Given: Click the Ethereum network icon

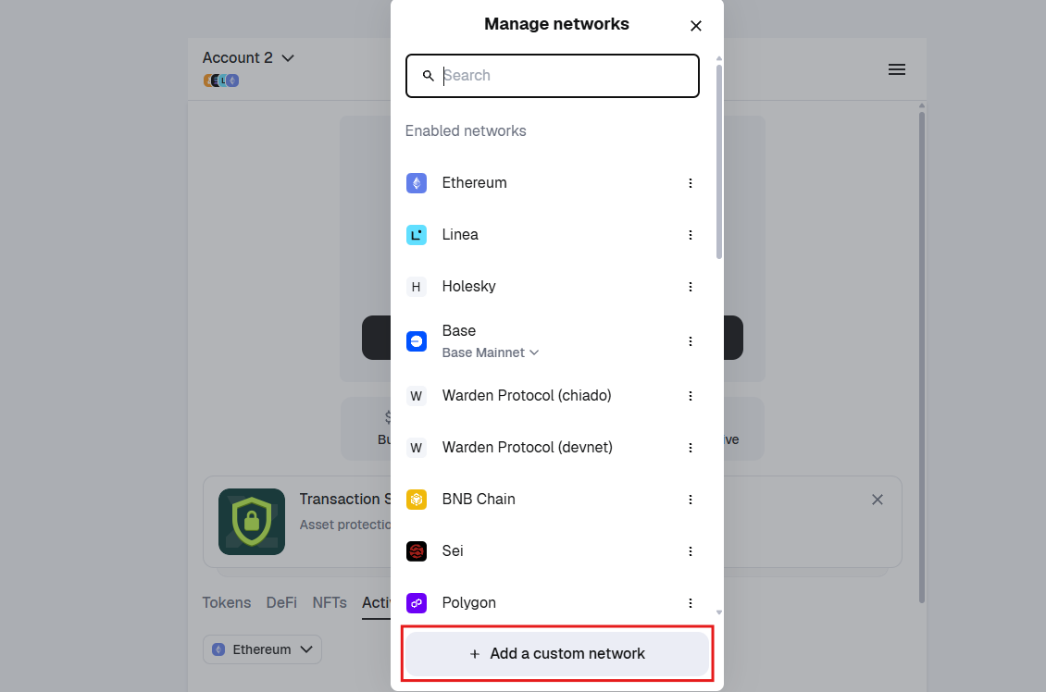Looking at the screenshot, I should pos(416,182).
